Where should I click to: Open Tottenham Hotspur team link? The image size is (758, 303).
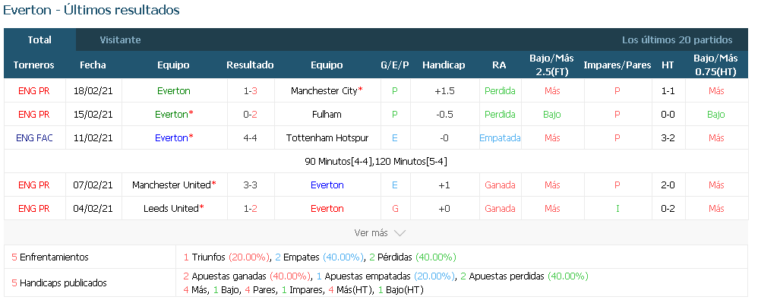[327, 138]
